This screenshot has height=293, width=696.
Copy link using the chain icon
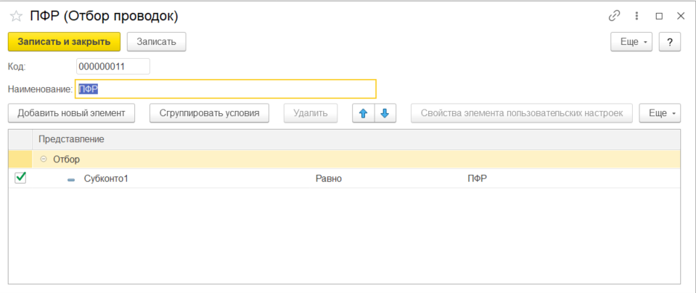pyautogui.click(x=615, y=16)
